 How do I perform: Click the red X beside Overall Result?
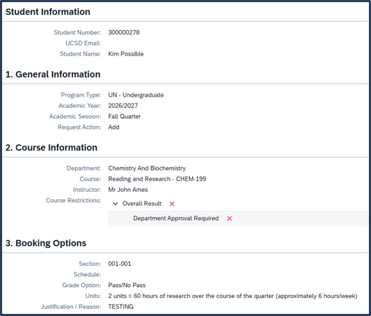[x=172, y=204]
